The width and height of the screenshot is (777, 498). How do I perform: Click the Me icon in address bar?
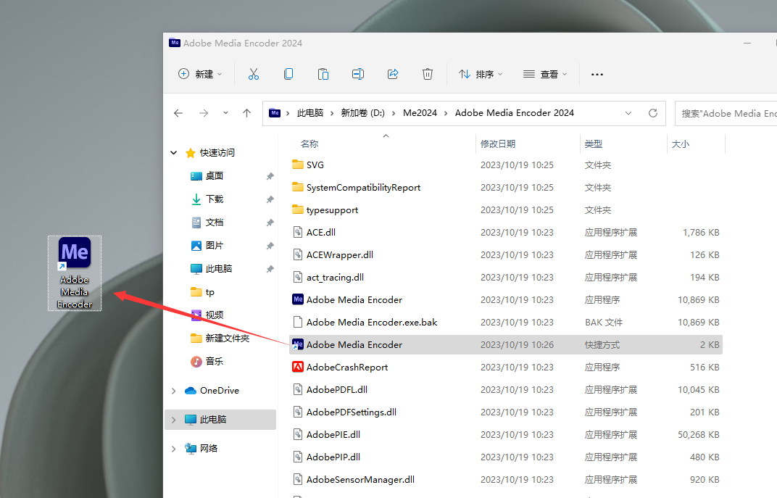(x=275, y=113)
